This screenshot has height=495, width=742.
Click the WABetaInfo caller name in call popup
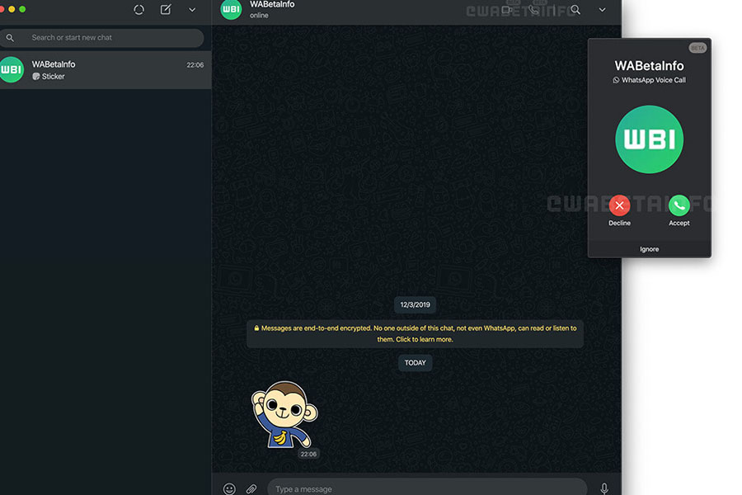650,66
